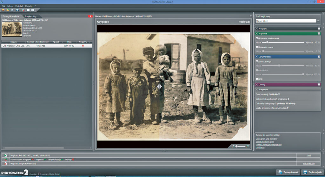The height and width of the screenshot is (177, 325).
Task: Expand the Obroty section
Action: 257,85
